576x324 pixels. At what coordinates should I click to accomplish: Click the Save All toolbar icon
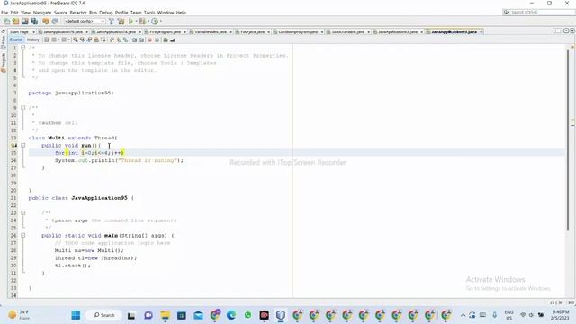(x=34, y=22)
